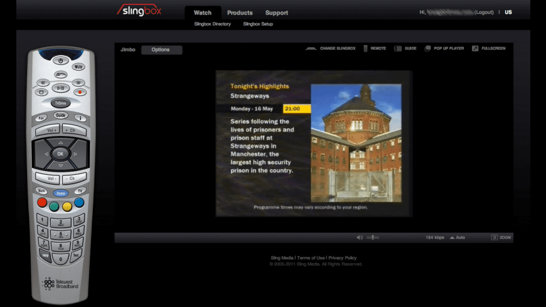Click the left arrow on the remote d-pad
This screenshot has height=307, width=546.
[46, 153]
